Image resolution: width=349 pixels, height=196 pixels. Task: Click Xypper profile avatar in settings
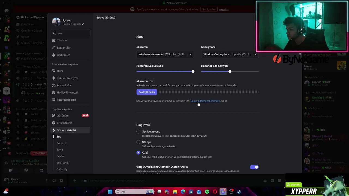point(56,22)
